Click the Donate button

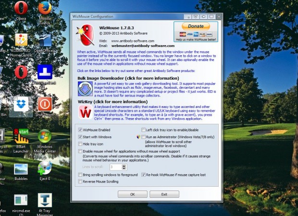pos(196,26)
